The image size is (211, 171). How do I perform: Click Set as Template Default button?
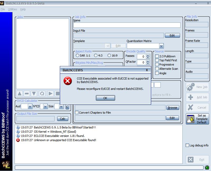197,119
